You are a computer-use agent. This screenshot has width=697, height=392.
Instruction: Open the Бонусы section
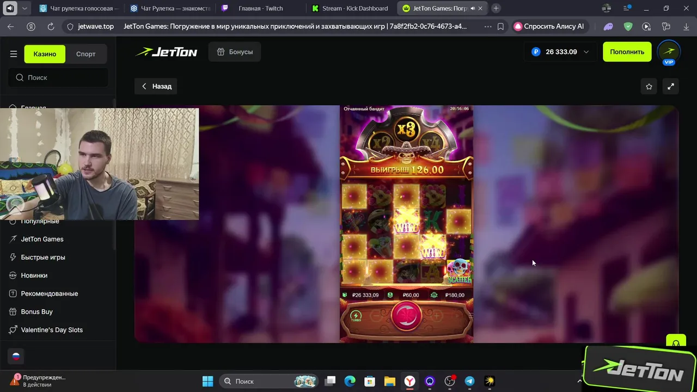click(235, 52)
